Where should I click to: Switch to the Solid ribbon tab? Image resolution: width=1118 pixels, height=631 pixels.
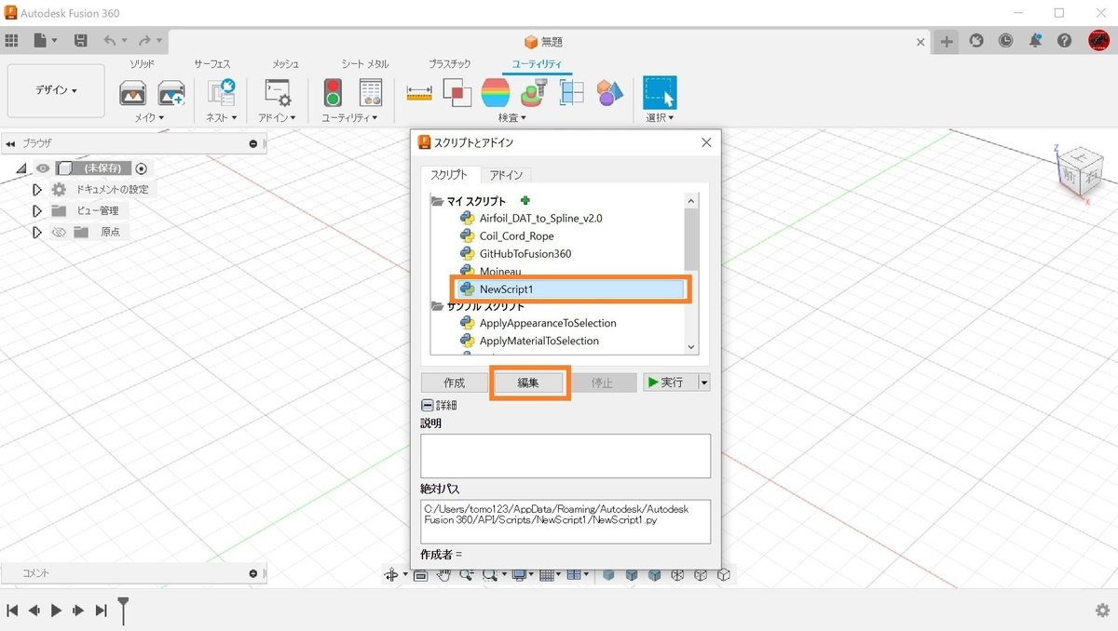[142, 63]
